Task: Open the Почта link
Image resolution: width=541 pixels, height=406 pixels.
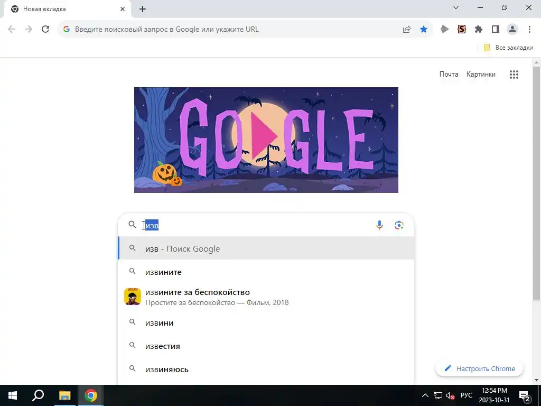Action: [449, 74]
